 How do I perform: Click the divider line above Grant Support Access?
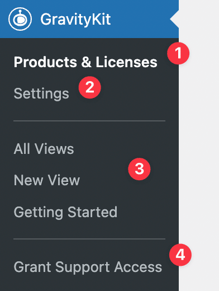pyautogui.click(x=89, y=239)
